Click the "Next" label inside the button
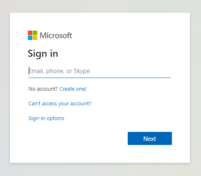This screenshot has width=201, height=176. [x=149, y=139]
